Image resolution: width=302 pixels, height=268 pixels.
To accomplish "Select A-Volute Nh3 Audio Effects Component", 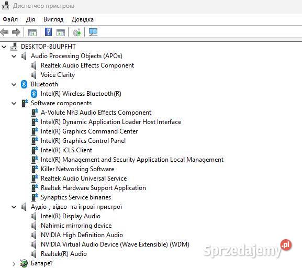I will [x=96, y=113].
